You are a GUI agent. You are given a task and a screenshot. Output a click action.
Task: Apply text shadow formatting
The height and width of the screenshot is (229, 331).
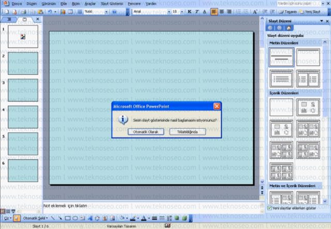point(204,12)
